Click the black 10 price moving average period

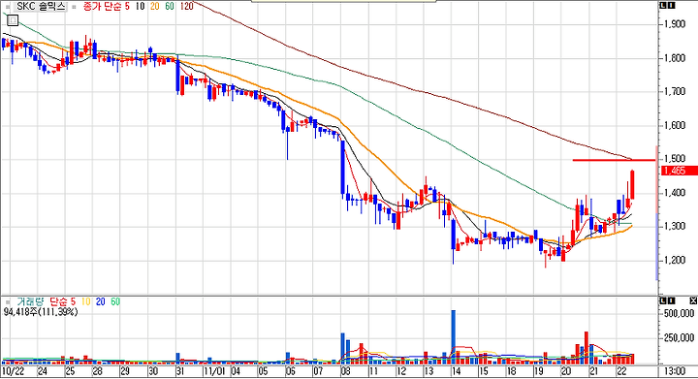click(x=140, y=7)
